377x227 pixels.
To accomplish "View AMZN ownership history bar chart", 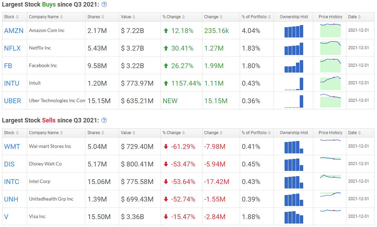I will tap(294, 31).
